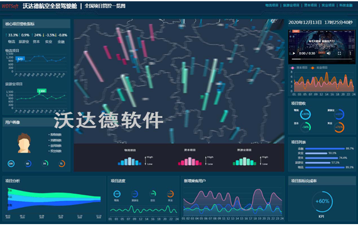Click the 全国项目管控一览图 title
The height and width of the screenshot is (226, 358).
[105, 6]
